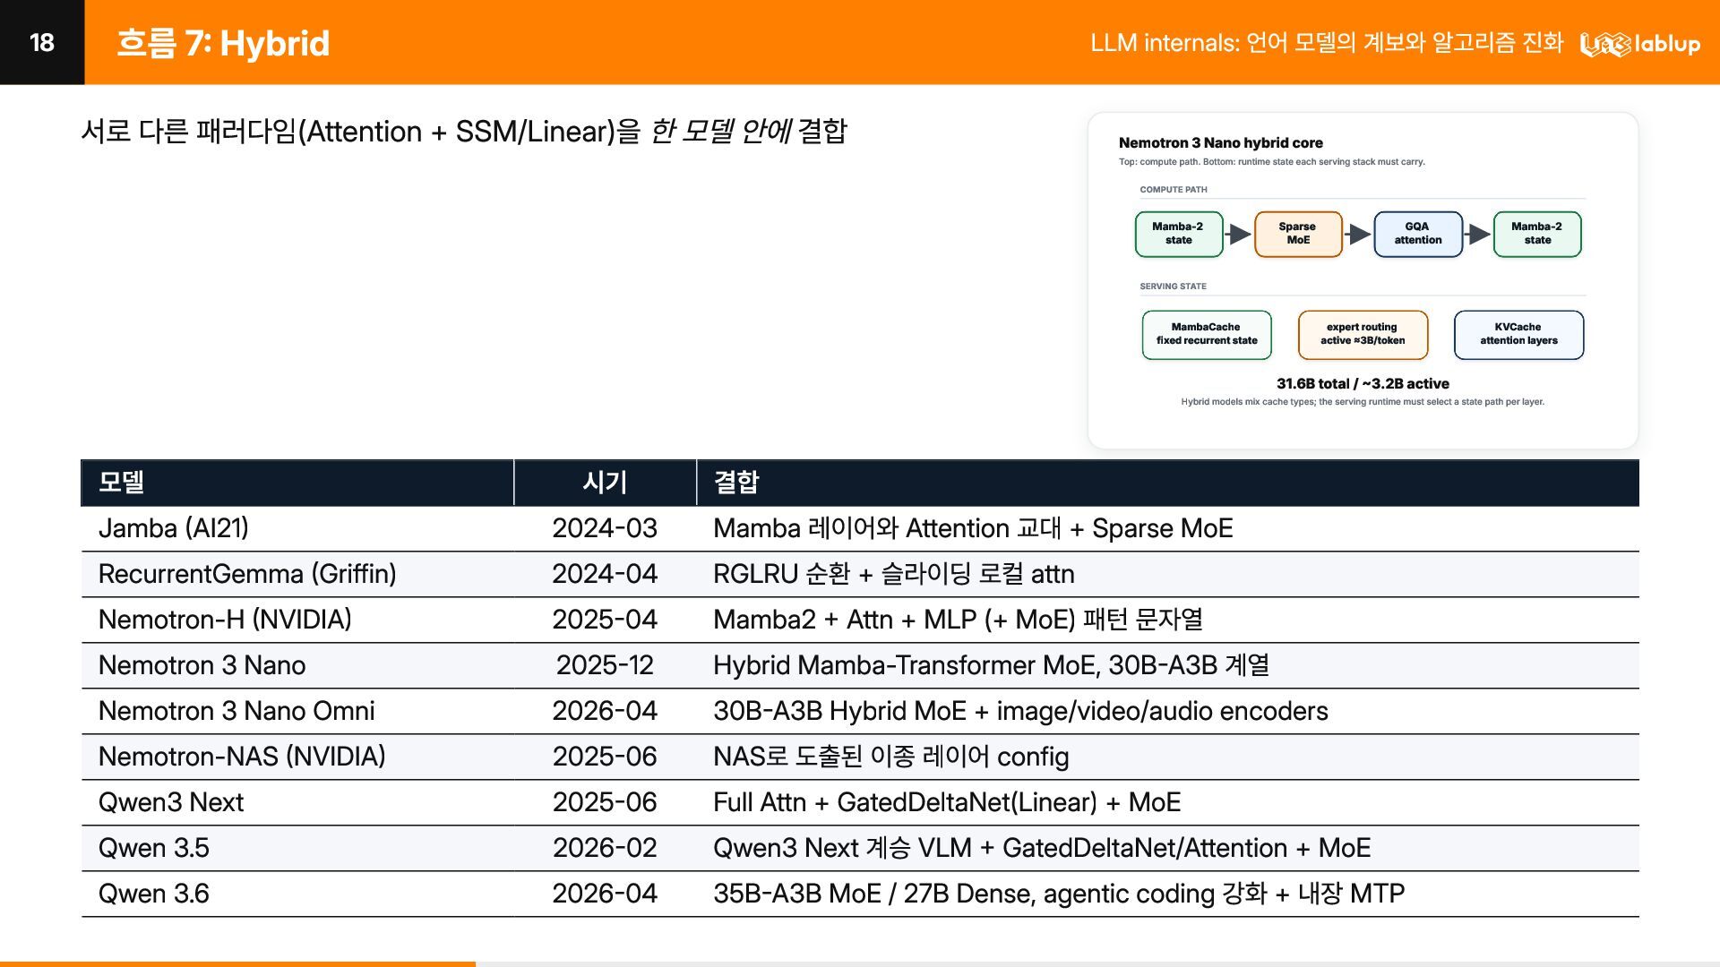Click the date '2024-03' for Jamba
The image size is (1720, 967).
coord(605,528)
